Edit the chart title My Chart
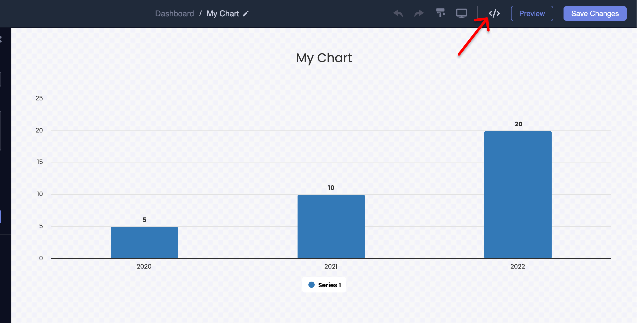The width and height of the screenshot is (637, 323). pos(324,58)
